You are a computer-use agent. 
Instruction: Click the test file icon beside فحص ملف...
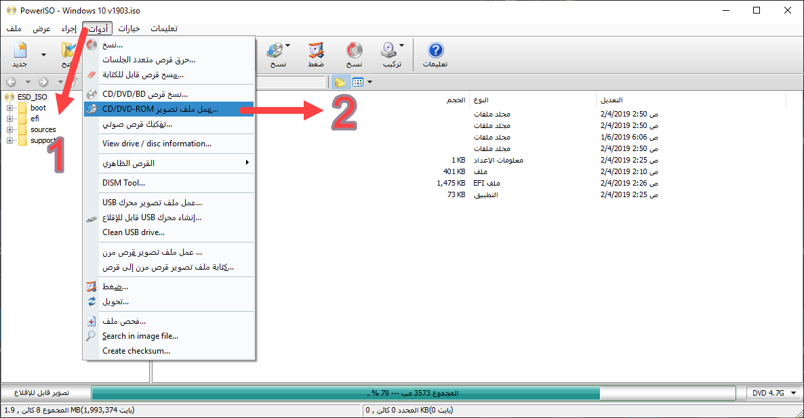(x=92, y=321)
